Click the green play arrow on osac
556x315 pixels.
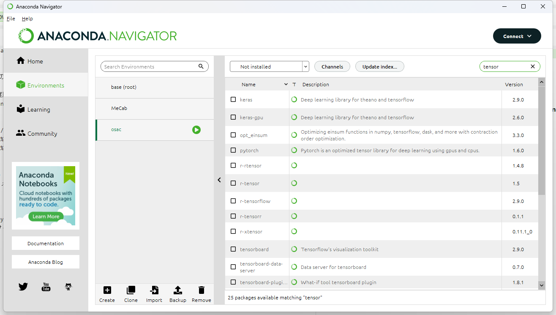(x=196, y=130)
